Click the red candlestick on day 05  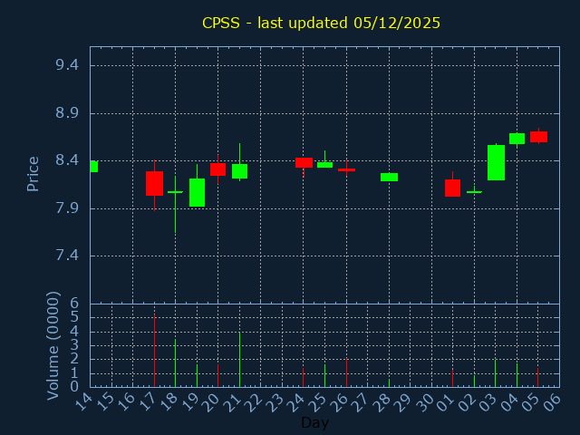click(538, 137)
